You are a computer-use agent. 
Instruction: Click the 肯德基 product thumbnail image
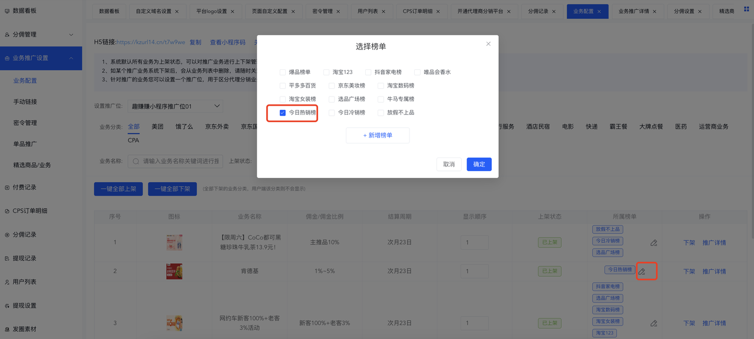[x=174, y=271]
